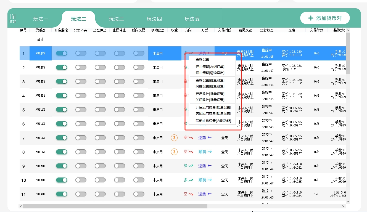Click the 权重 column header
This screenshot has width=367, height=212.
tap(174, 30)
